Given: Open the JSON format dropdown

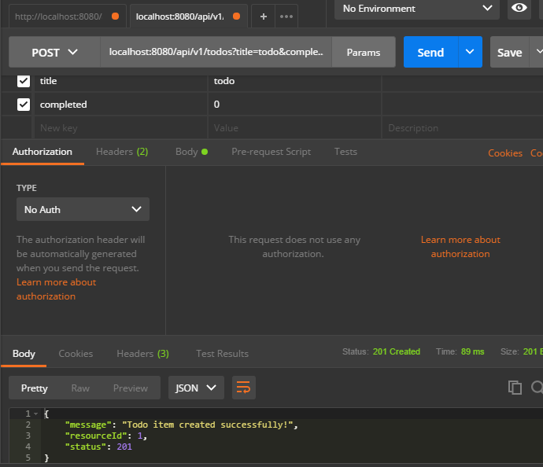Looking at the screenshot, I should pyautogui.click(x=196, y=388).
